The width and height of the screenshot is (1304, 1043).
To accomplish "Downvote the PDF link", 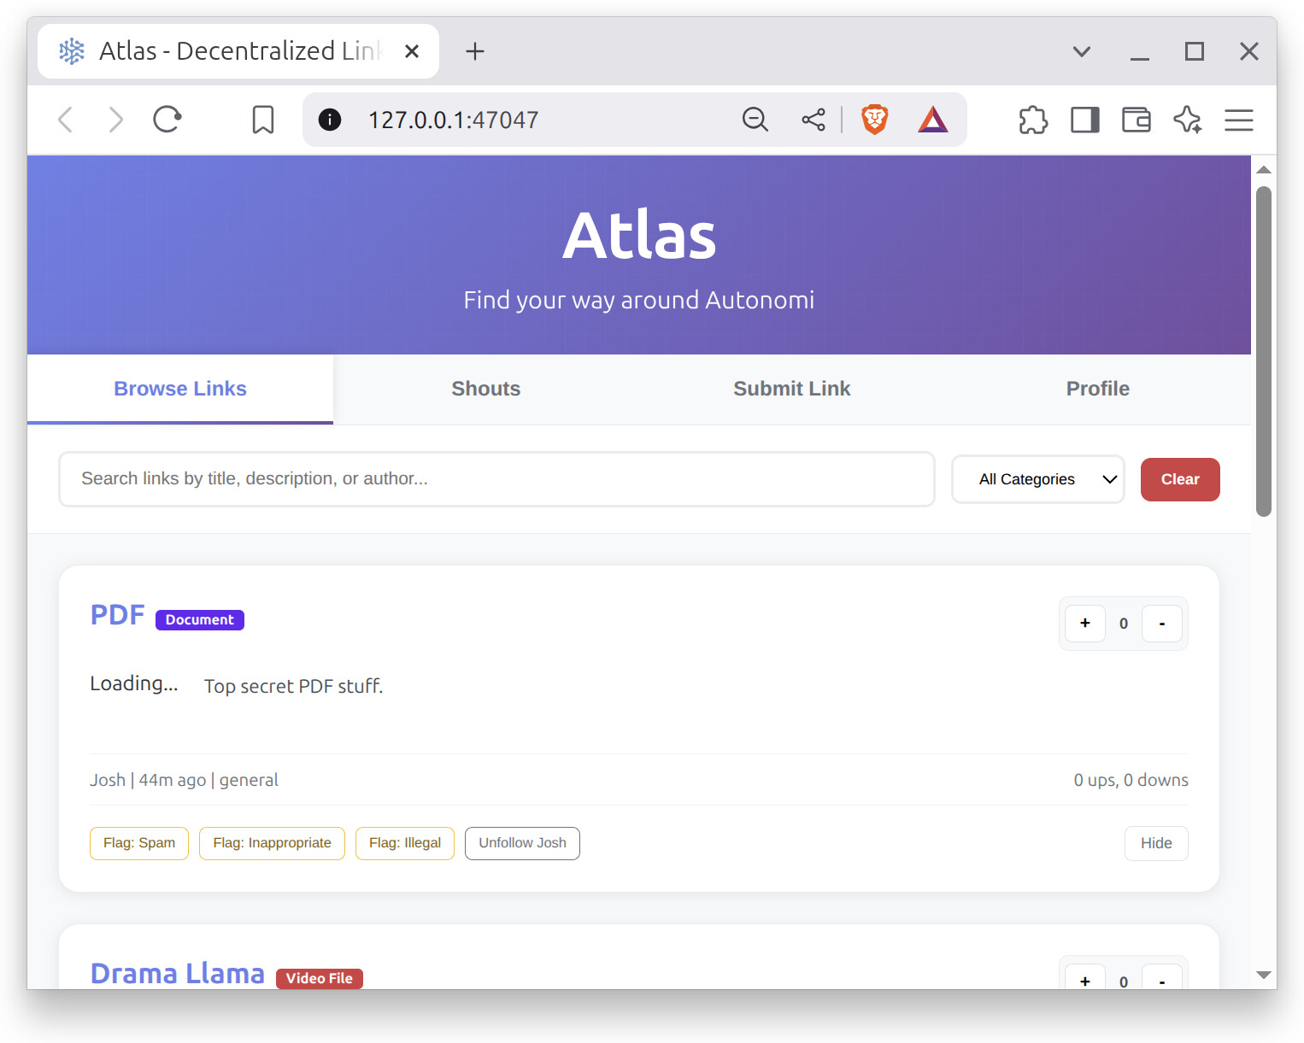I will click(x=1162, y=624).
